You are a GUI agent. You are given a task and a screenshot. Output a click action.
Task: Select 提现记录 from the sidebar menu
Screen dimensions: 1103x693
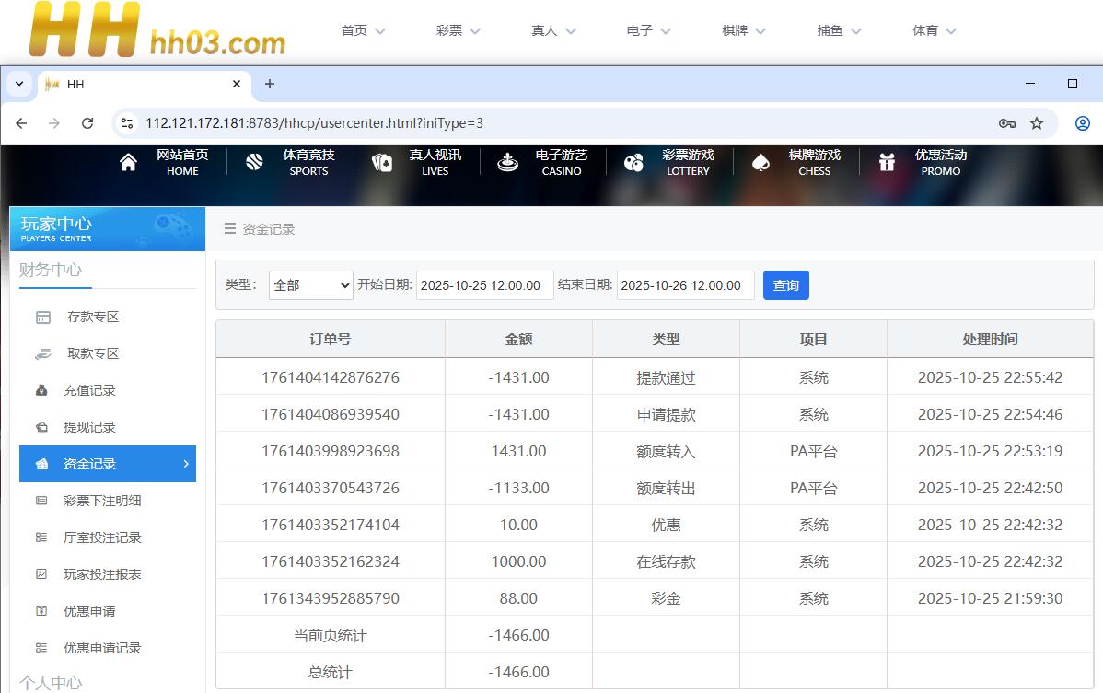(89, 427)
